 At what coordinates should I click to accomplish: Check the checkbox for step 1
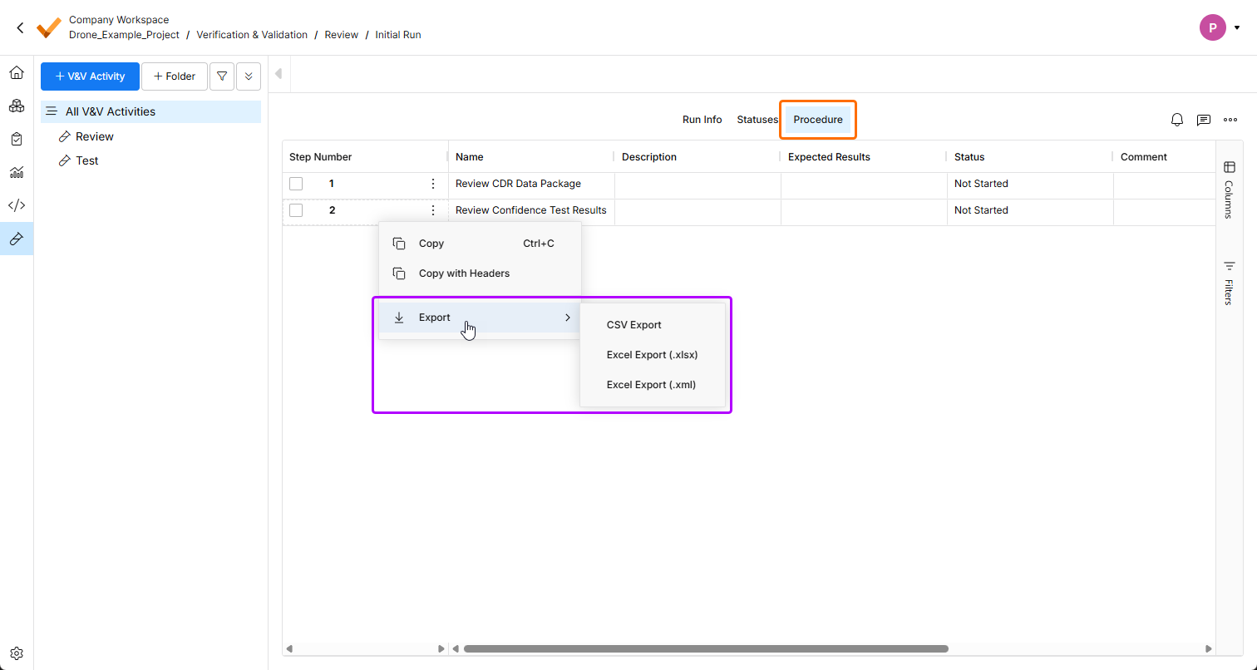pos(296,184)
